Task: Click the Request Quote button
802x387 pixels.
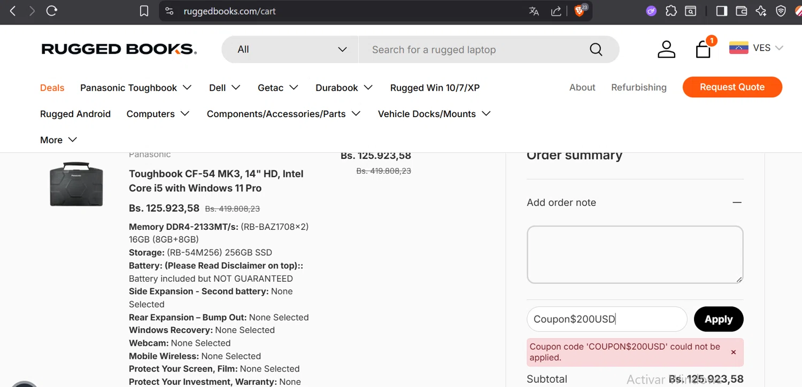Action: pyautogui.click(x=732, y=87)
